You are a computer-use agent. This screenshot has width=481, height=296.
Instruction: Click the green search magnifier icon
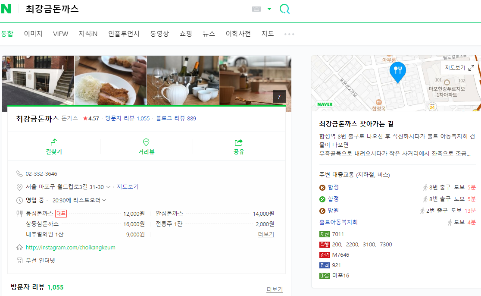(x=284, y=9)
